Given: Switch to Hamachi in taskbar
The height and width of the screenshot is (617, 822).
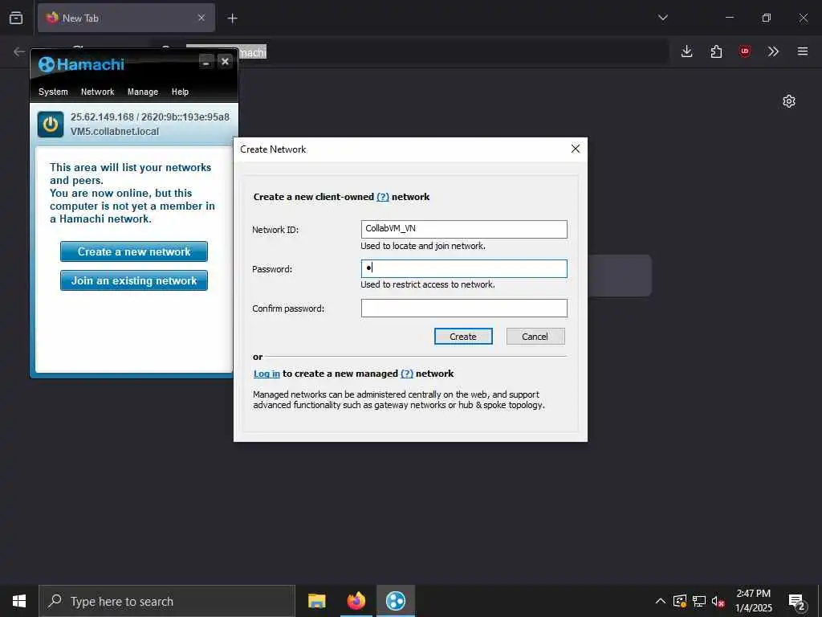Looking at the screenshot, I should coord(396,601).
